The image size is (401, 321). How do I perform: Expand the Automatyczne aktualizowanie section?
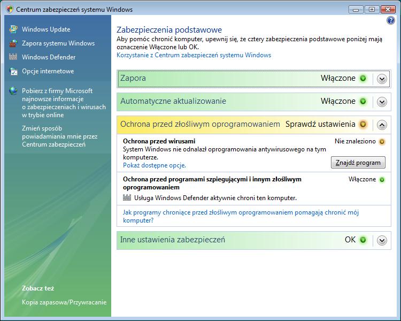382,102
